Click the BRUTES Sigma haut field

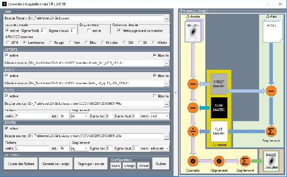136,148
